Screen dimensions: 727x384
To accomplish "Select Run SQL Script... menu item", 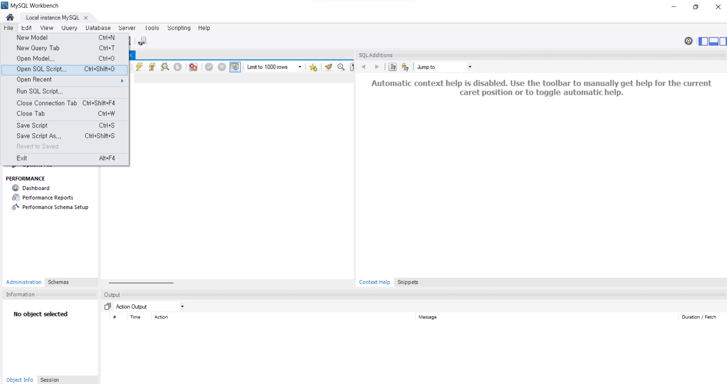I will coord(65,91).
